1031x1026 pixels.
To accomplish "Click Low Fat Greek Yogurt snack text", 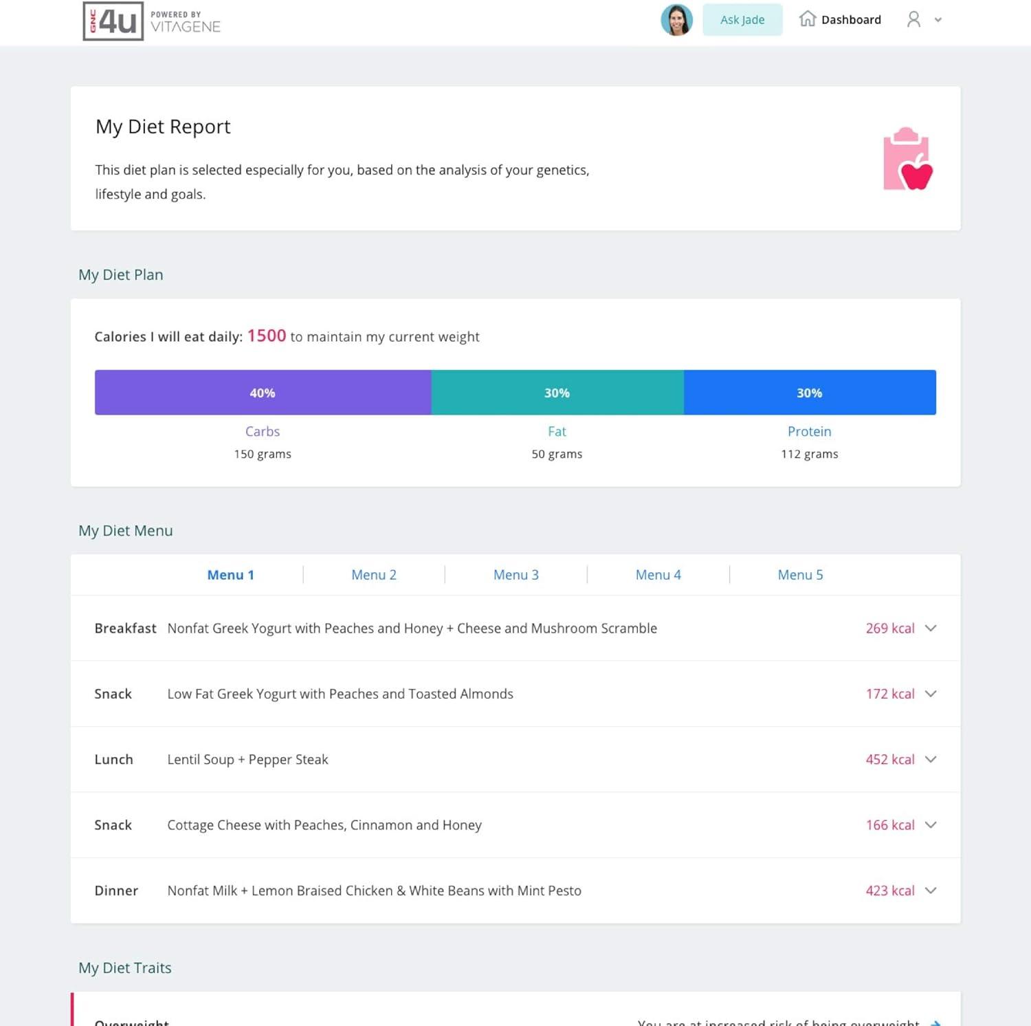I will click(x=340, y=694).
